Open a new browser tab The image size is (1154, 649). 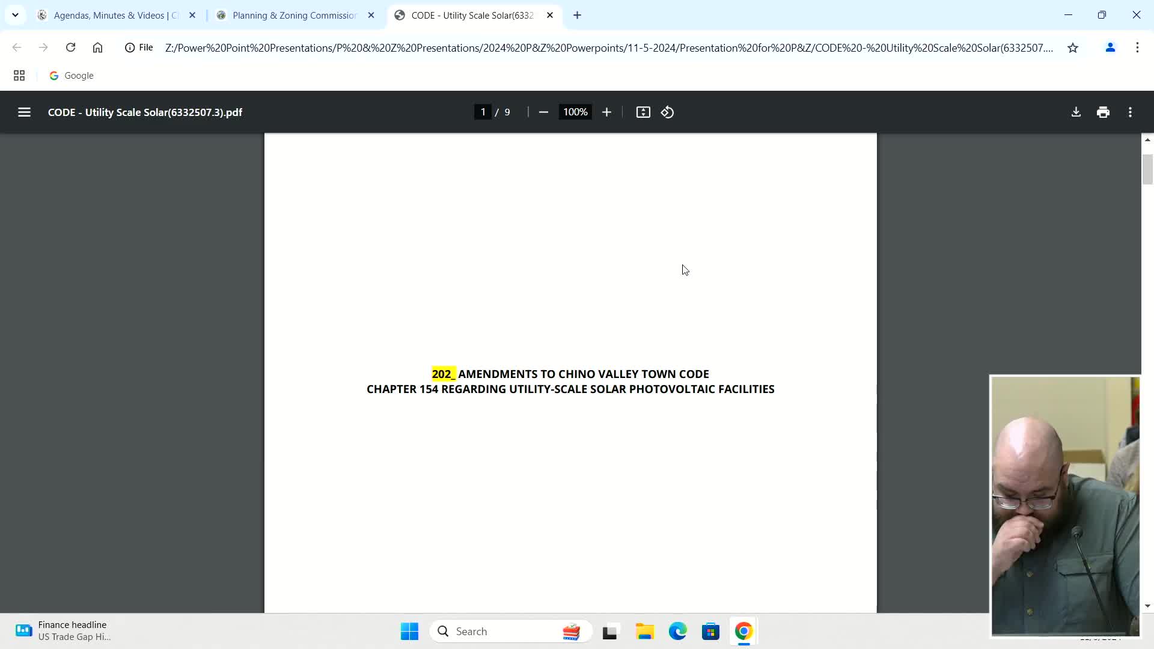pyautogui.click(x=577, y=15)
